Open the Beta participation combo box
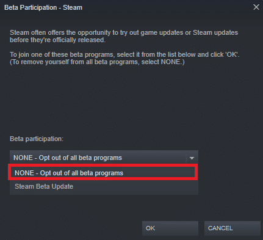 point(104,158)
